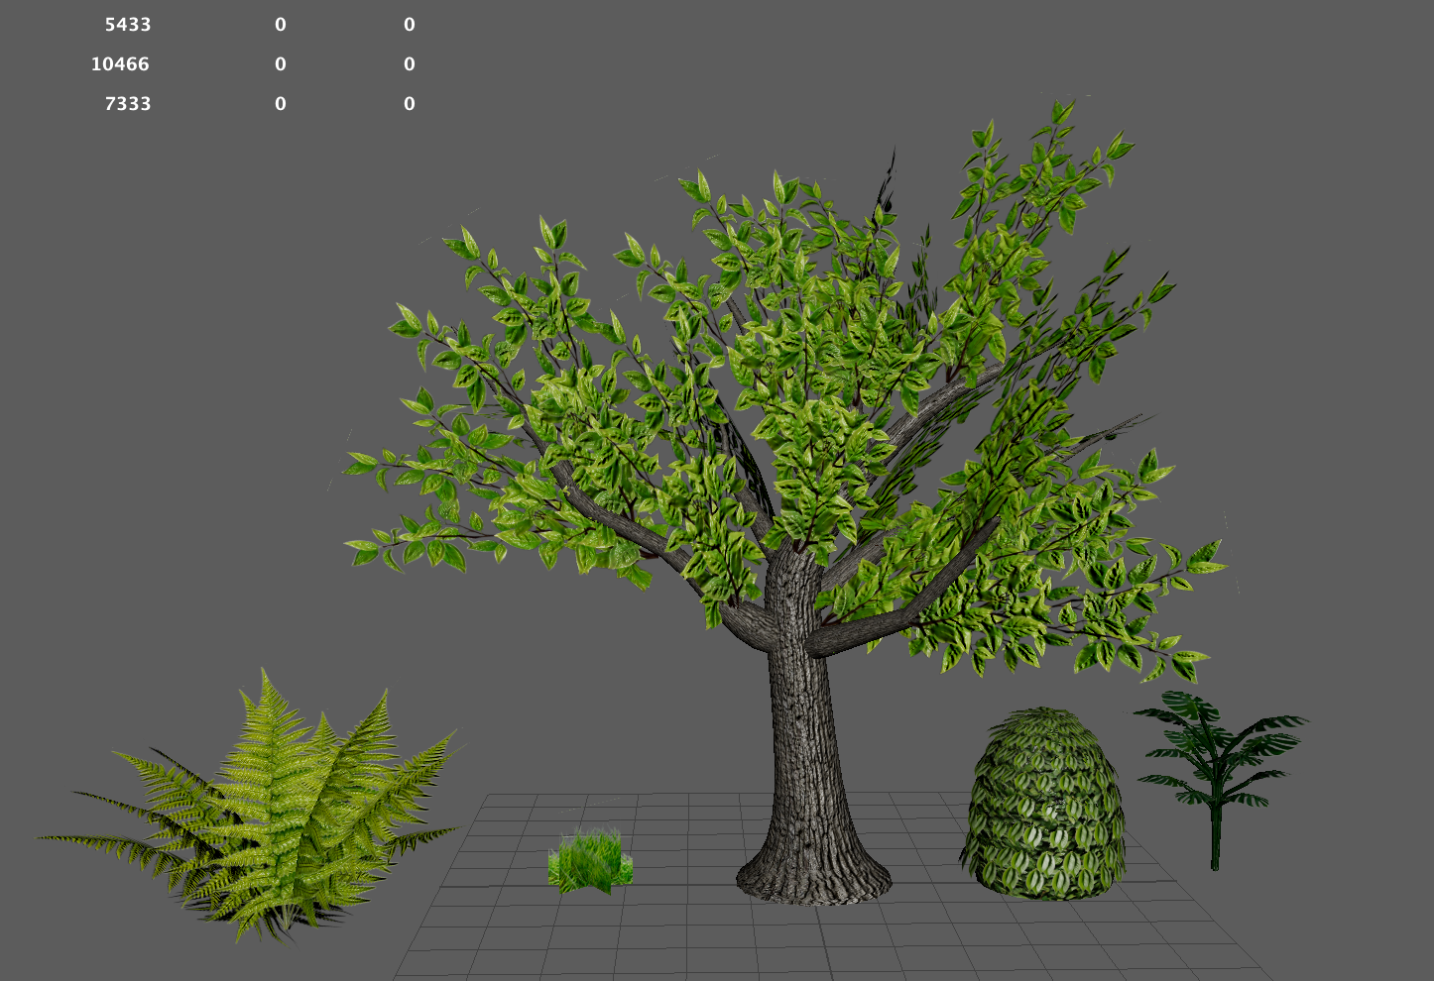Select the fern plant model
This screenshot has width=1434, height=981.
pos(252,808)
